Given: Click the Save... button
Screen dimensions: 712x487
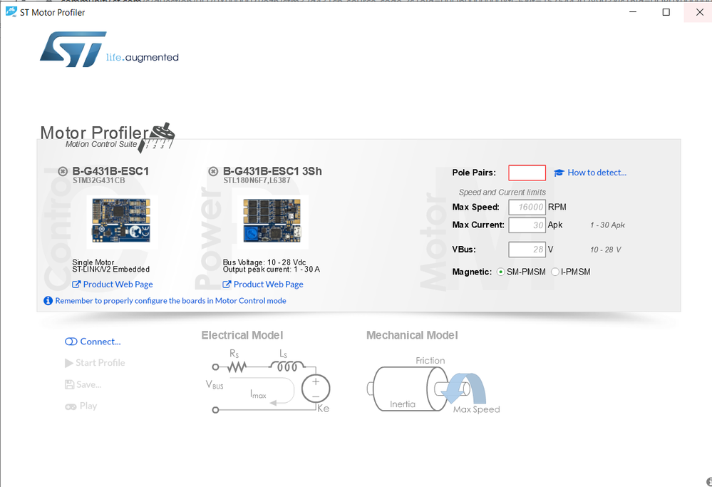Looking at the screenshot, I should pos(83,385).
